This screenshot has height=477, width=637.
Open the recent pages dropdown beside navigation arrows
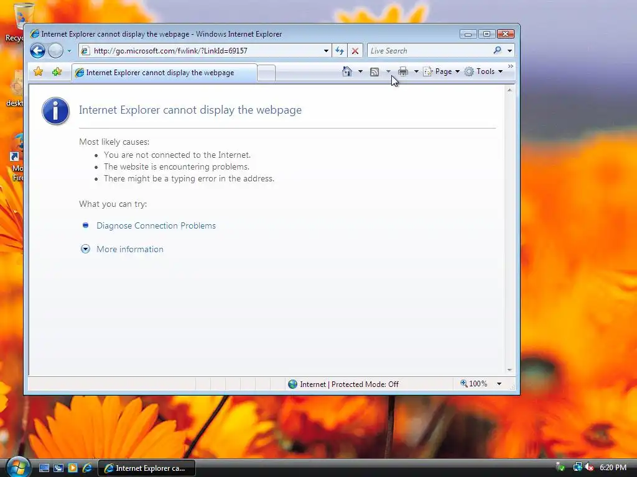coord(69,51)
